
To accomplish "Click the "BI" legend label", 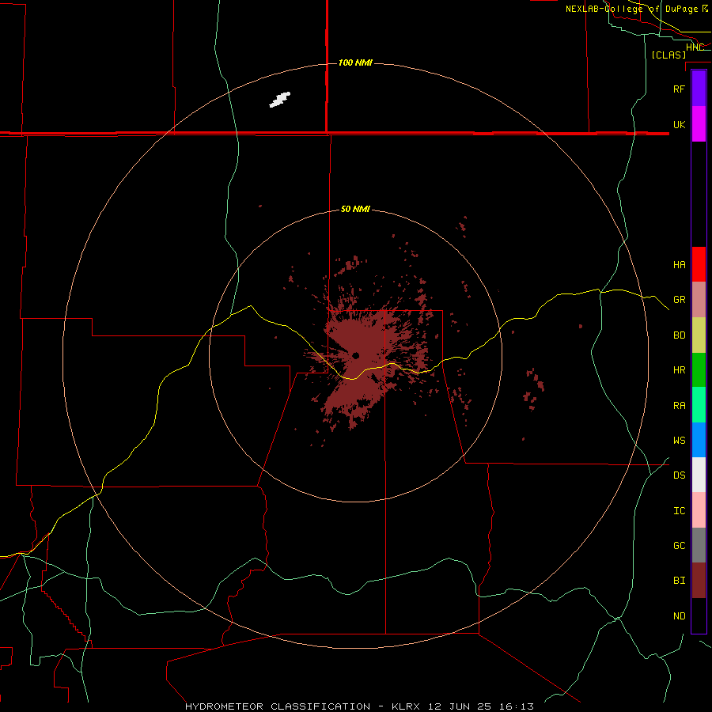I will (x=679, y=581).
